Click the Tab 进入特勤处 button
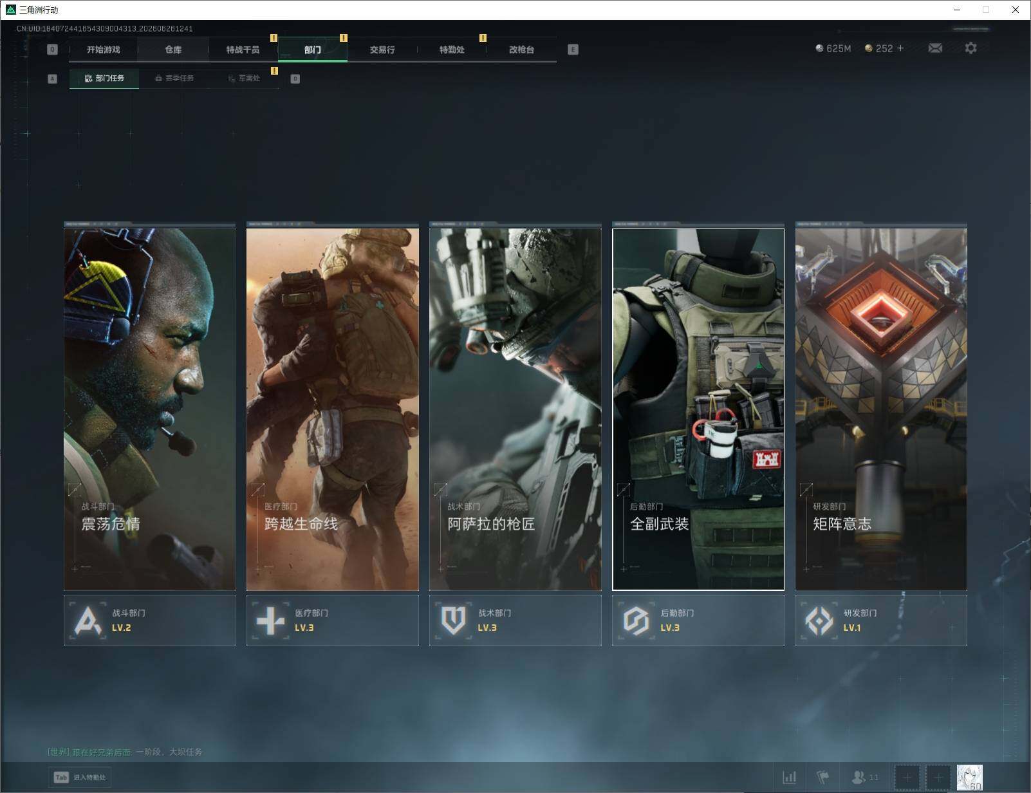 point(80,778)
